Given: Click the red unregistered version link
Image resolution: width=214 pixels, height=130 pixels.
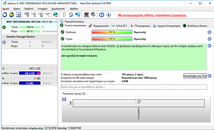Looking at the screenshot, I should (x=152, y=15).
